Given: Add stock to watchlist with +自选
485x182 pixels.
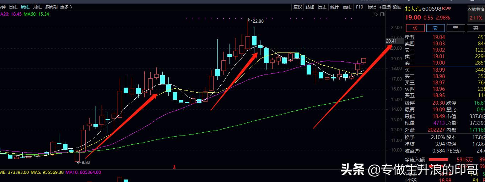Looking at the screenshot, I should click(385, 7).
